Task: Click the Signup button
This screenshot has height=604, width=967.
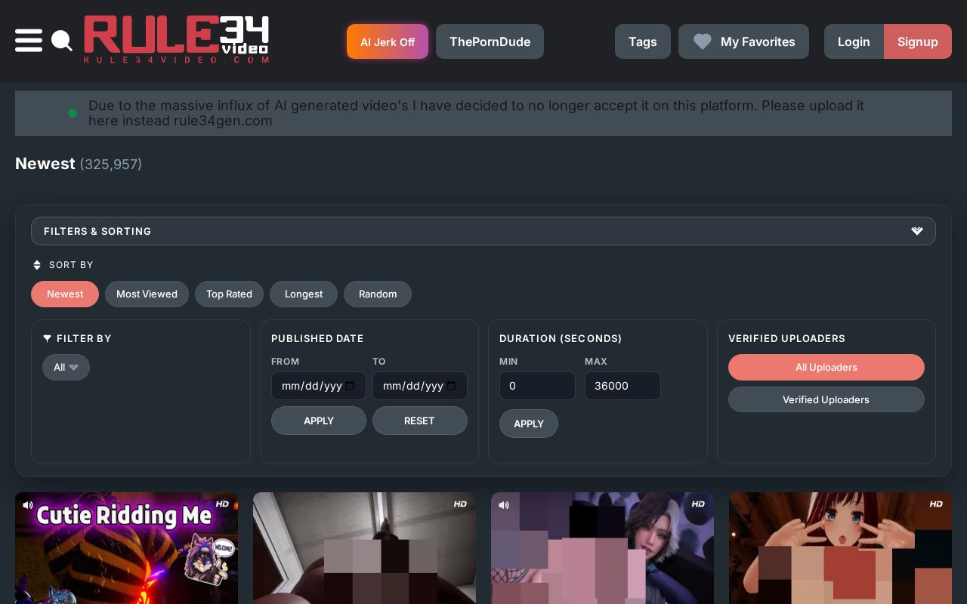Action: click(x=918, y=42)
